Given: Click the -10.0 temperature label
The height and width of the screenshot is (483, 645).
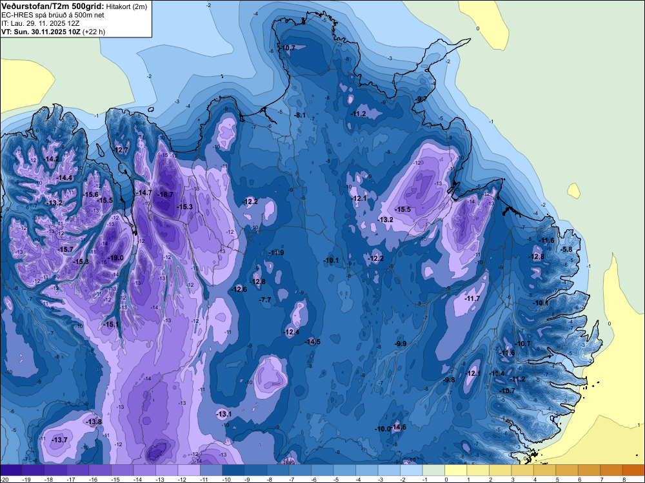Looking at the screenshot, I should 382,429.
